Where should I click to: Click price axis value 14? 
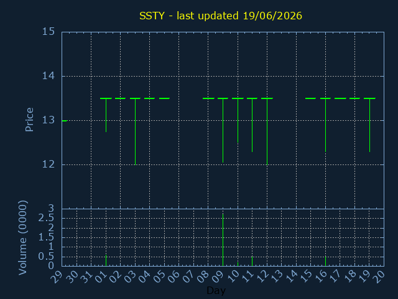point(49,76)
